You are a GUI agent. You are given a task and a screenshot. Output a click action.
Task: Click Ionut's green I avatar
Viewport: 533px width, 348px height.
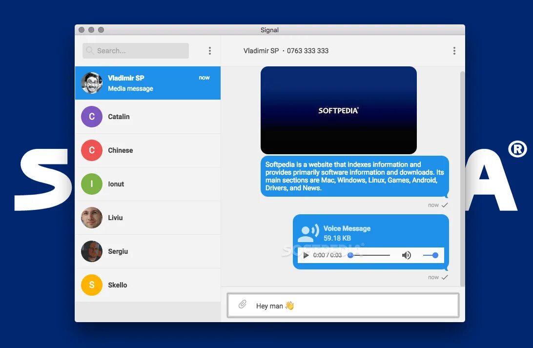point(92,184)
